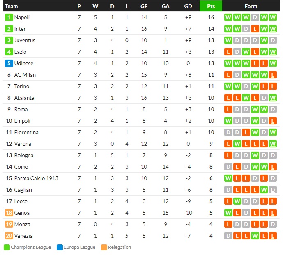Click the green Champions League legend swatch
The height and width of the screenshot is (255, 283).
click(x=7, y=247)
